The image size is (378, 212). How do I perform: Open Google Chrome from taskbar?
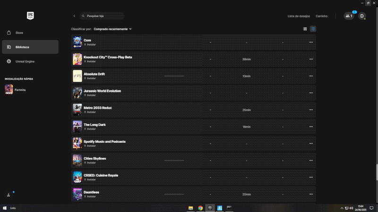(200, 208)
